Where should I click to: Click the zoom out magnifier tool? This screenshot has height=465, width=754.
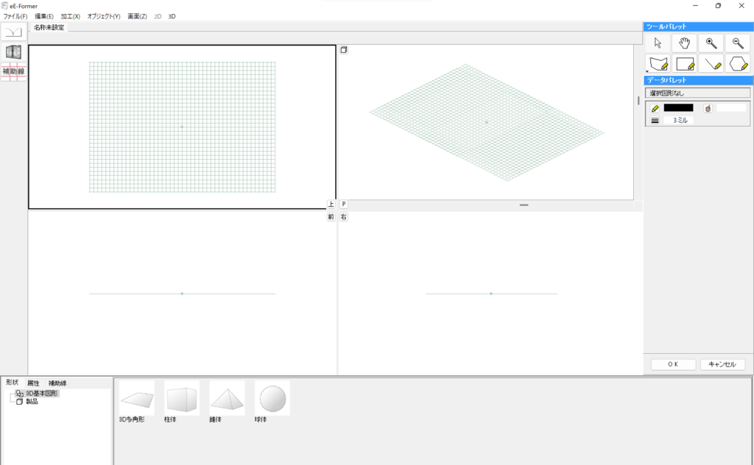pos(737,43)
